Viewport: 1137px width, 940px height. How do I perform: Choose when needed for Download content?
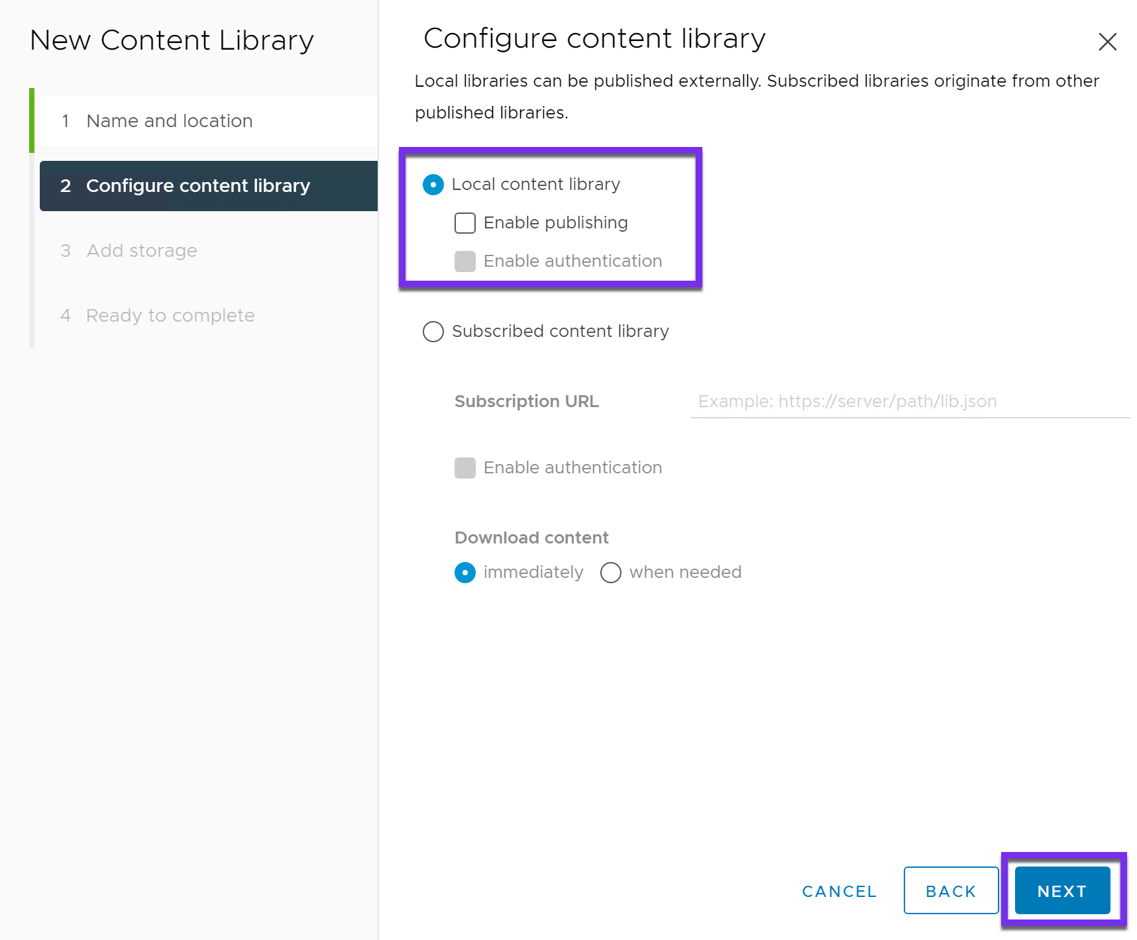click(x=610, y=572)
